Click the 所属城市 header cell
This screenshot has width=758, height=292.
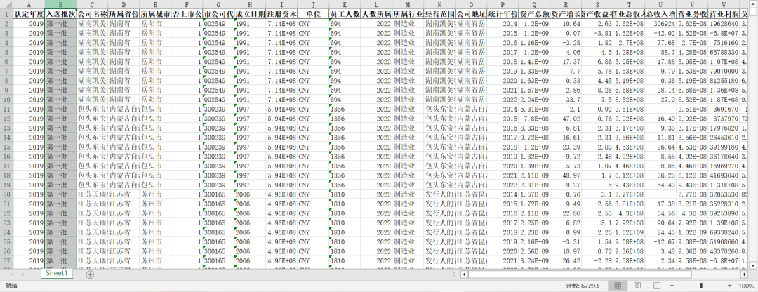(x=155, y=13)
